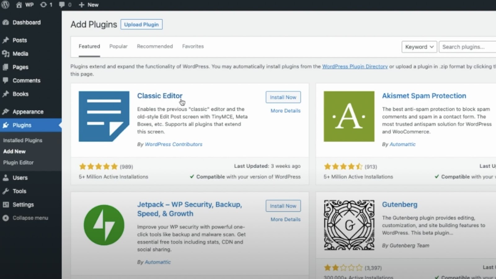Click the Users person icon
This screenshot has width=496, height=279.
pos(6,178)
